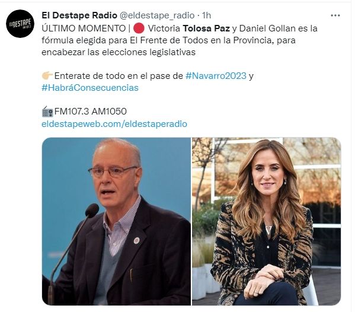This screenshot has width=355, height=312.
Task: Open the photo of the woman in the patterned jacket
Action: [x=267, y=221]
